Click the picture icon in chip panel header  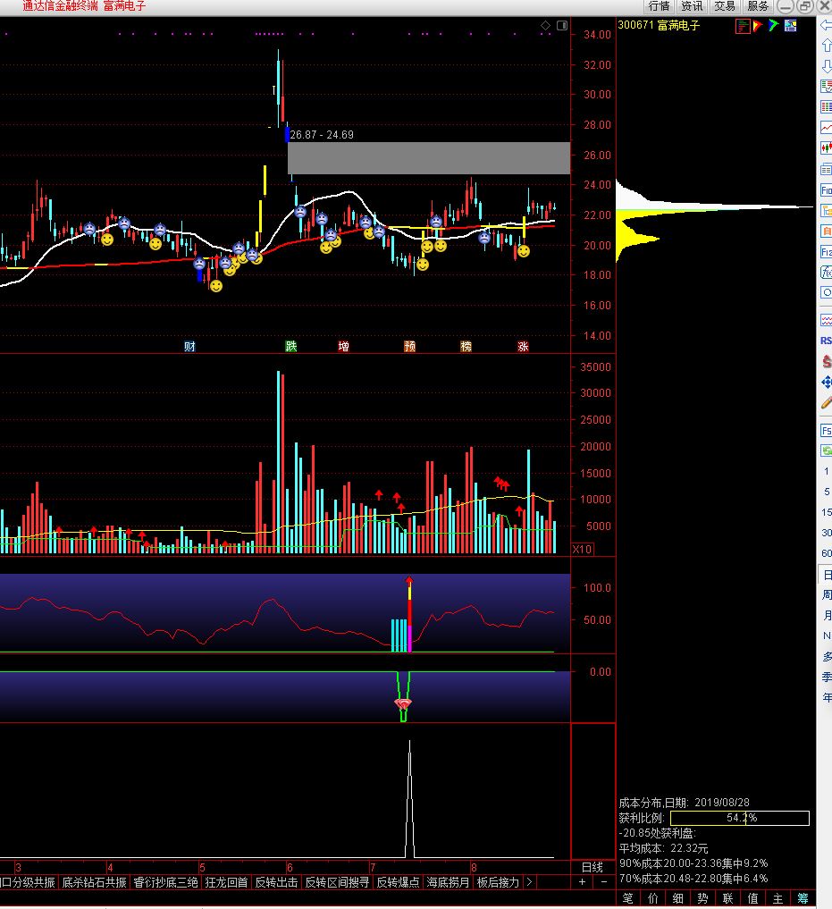[791, 26]
